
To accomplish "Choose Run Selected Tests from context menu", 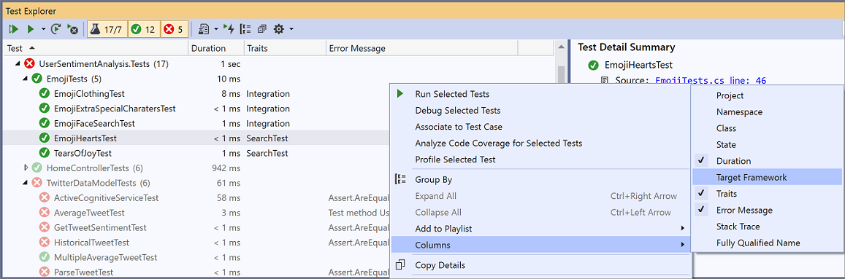I will (x=540, y=94).
